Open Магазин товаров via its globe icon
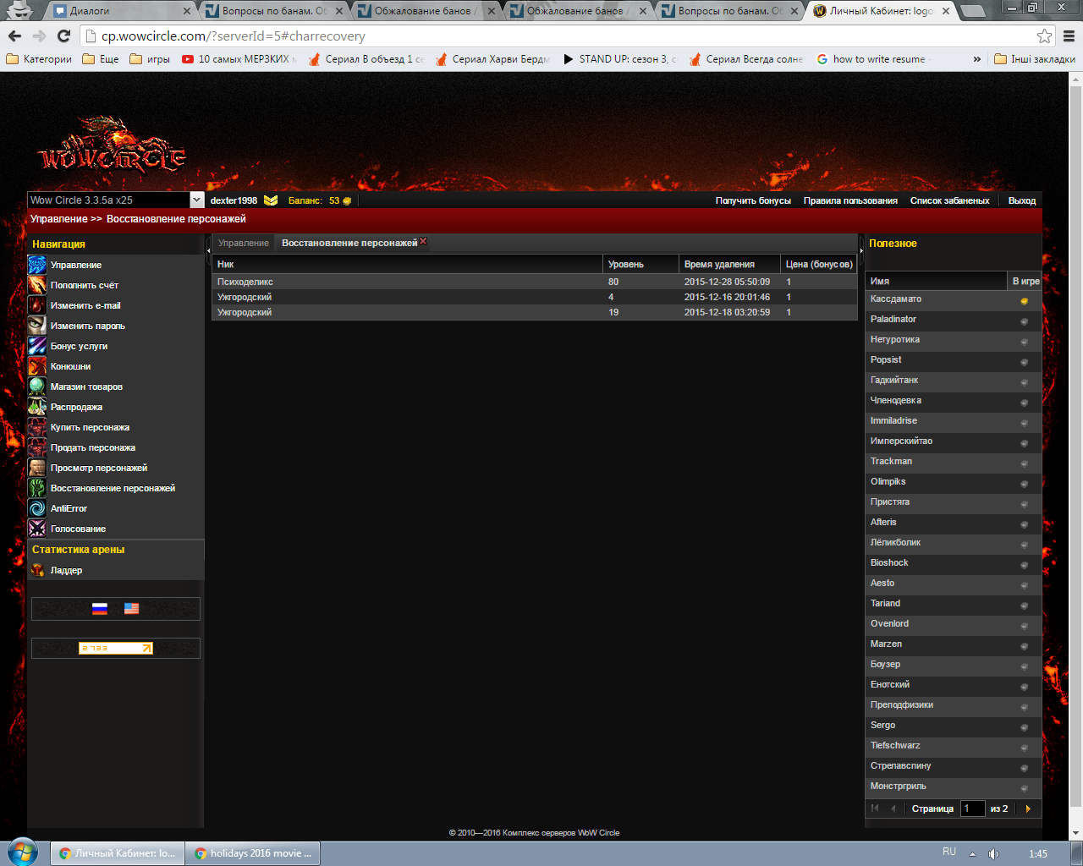 [37, 386]
